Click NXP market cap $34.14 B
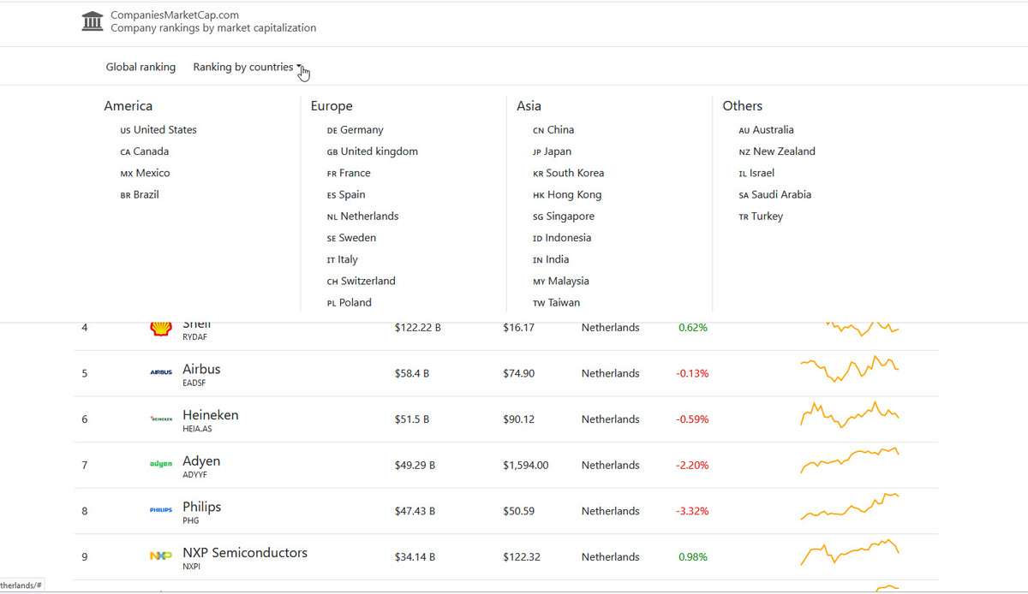 pyautogui.click(x=415, y=557)
